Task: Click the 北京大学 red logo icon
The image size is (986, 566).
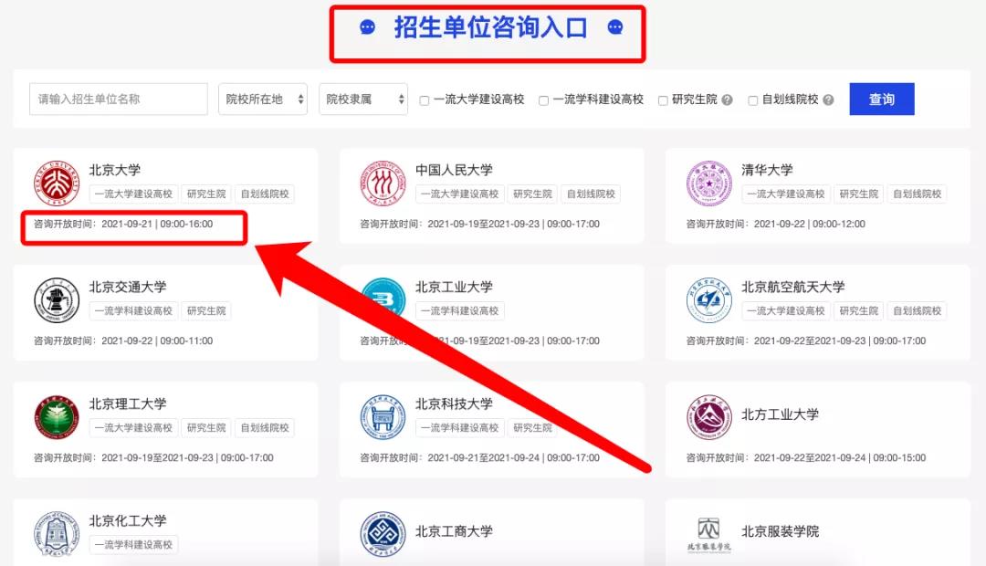Action: tap(57, 183)
